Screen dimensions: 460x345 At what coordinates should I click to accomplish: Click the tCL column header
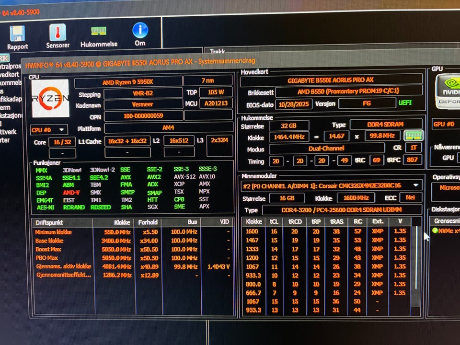(x=274, y=221)
